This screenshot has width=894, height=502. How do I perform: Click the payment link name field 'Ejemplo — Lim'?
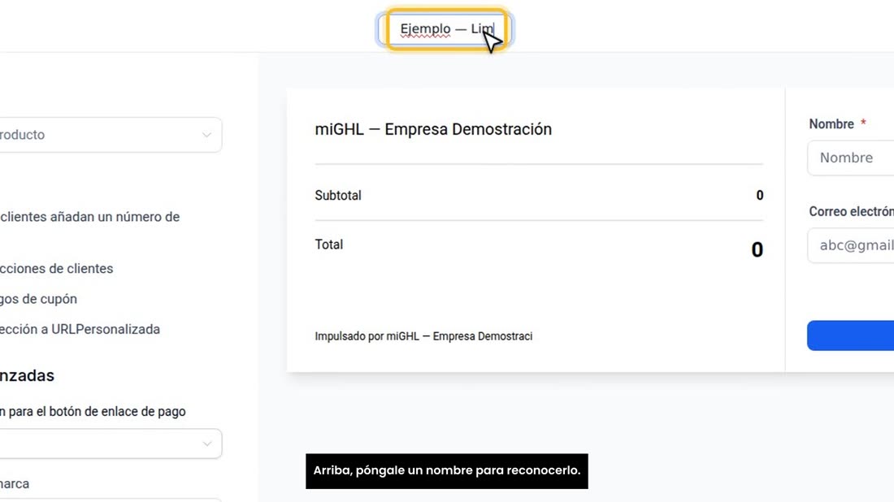pos(446,29)
